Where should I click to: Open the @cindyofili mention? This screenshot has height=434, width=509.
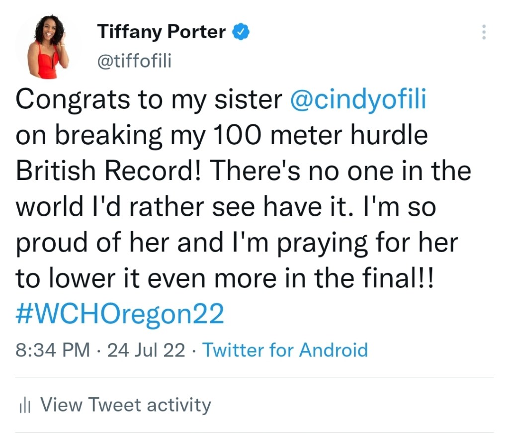coord(358,99)
